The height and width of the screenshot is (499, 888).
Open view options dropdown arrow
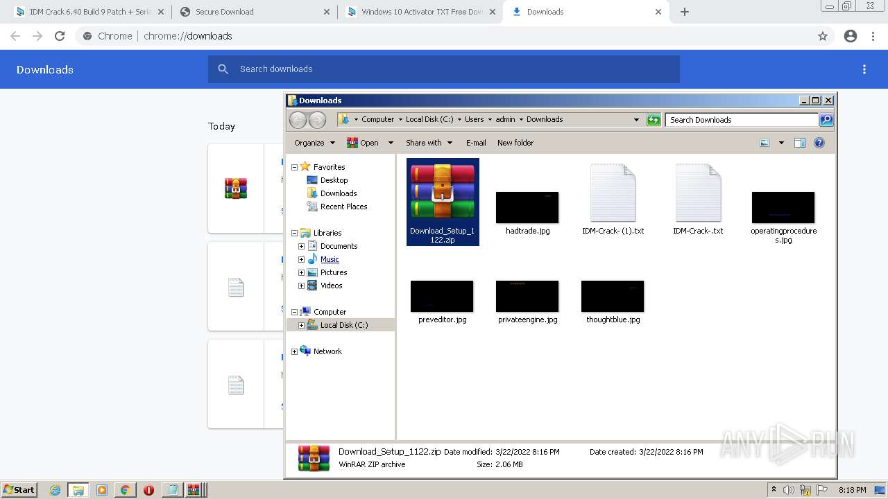[781, 143]
